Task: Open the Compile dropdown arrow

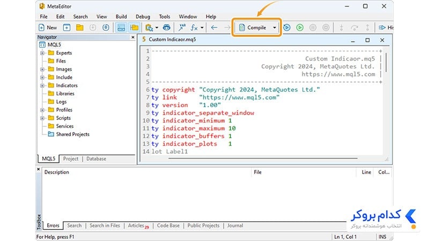Action: [x=275, y=28]
